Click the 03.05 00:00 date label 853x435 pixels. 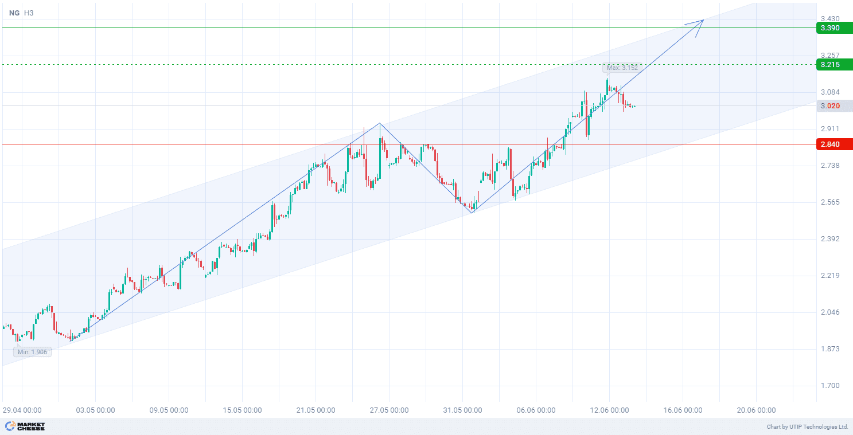[95, 410]
